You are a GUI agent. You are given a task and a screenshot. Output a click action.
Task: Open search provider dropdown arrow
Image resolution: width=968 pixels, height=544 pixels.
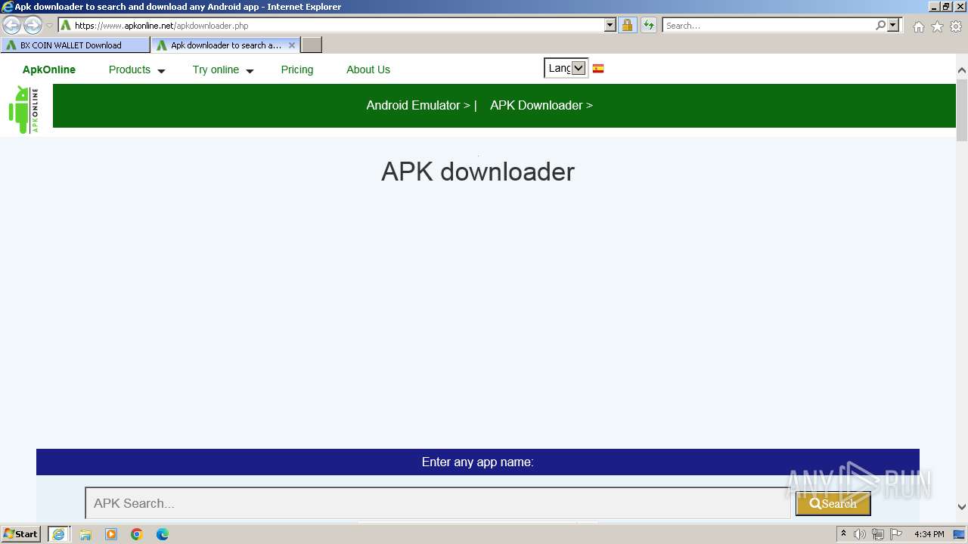click(894, 25)
